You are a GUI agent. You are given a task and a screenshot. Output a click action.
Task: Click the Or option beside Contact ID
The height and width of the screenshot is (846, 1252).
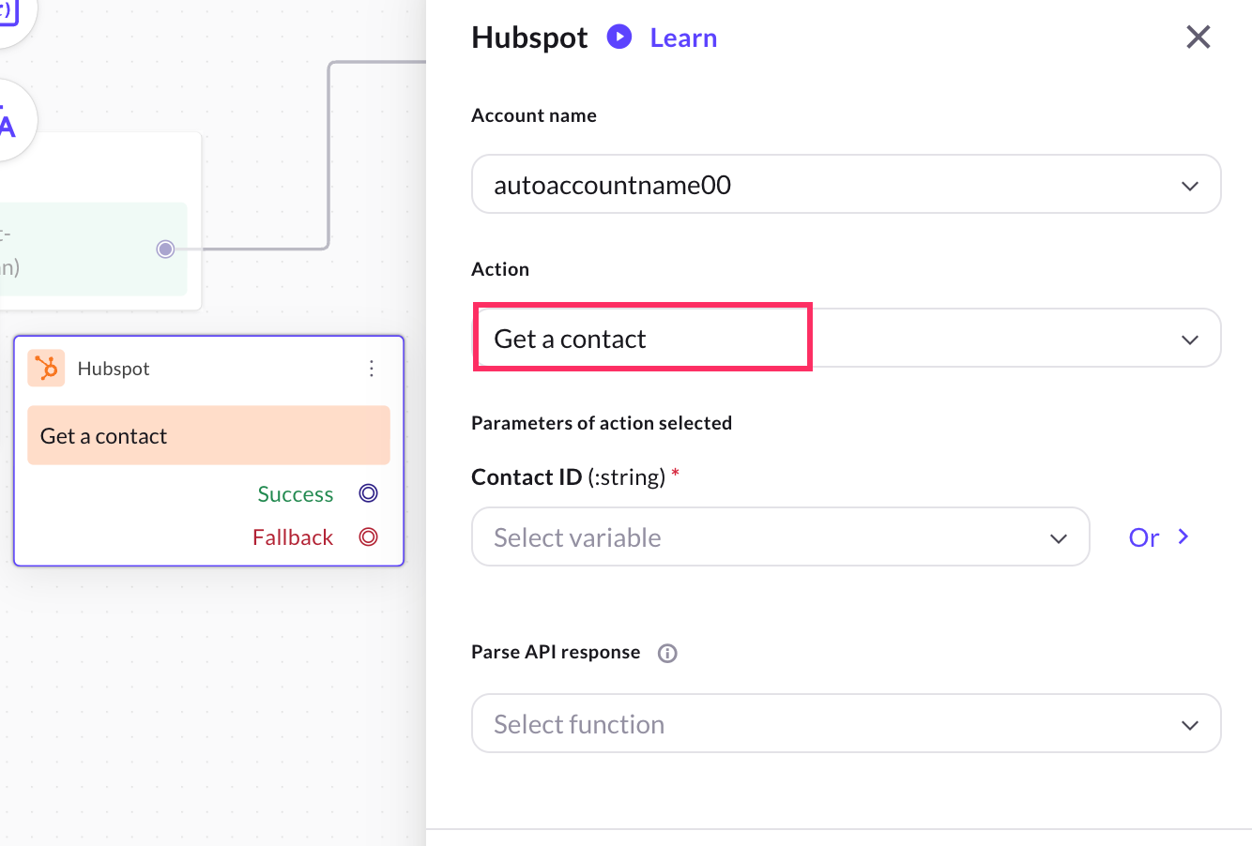tap(1144, 537)
